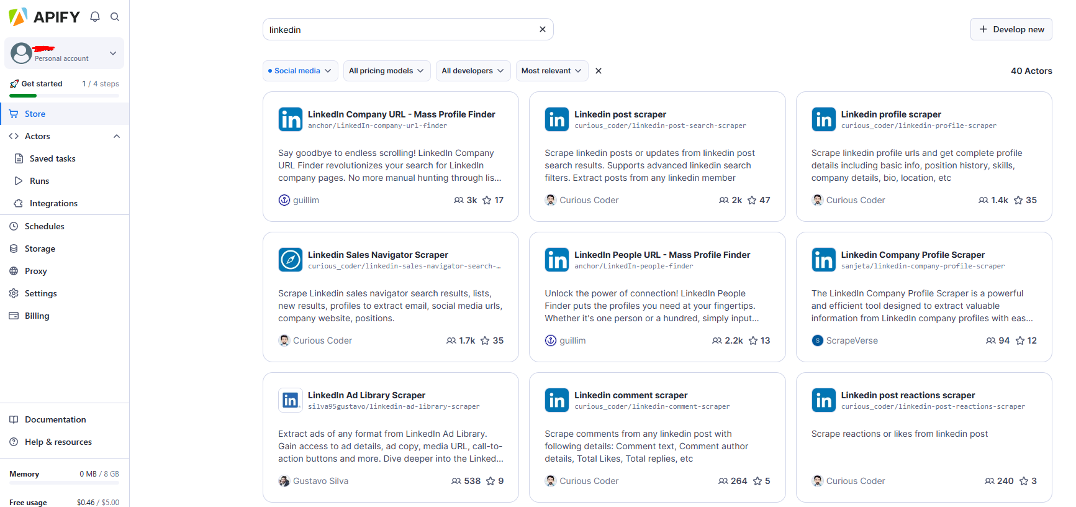Screen dimensions: 1076x507
Task: Click LinkedIn People URL finder logo icon
Action: [x=557, y=260]
